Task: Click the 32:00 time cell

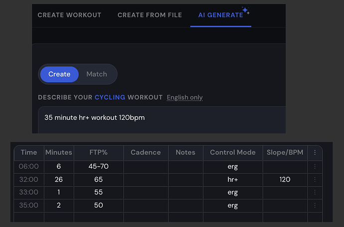Action: coord(29,180)
